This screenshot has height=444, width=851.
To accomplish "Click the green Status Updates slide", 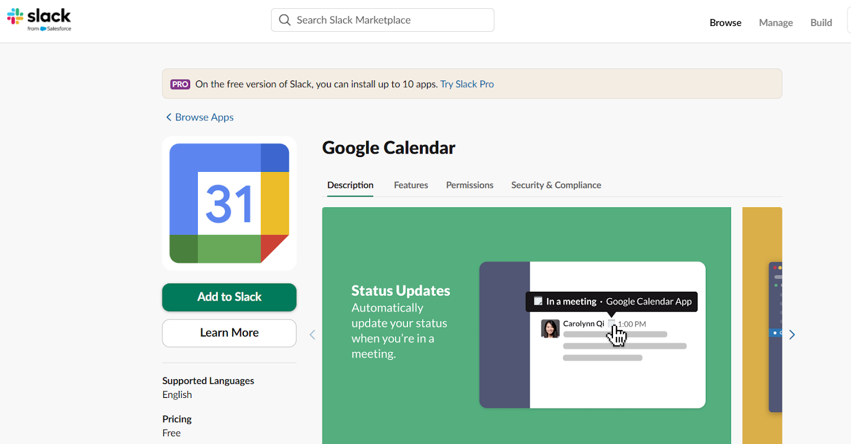I will pos(402,384).
